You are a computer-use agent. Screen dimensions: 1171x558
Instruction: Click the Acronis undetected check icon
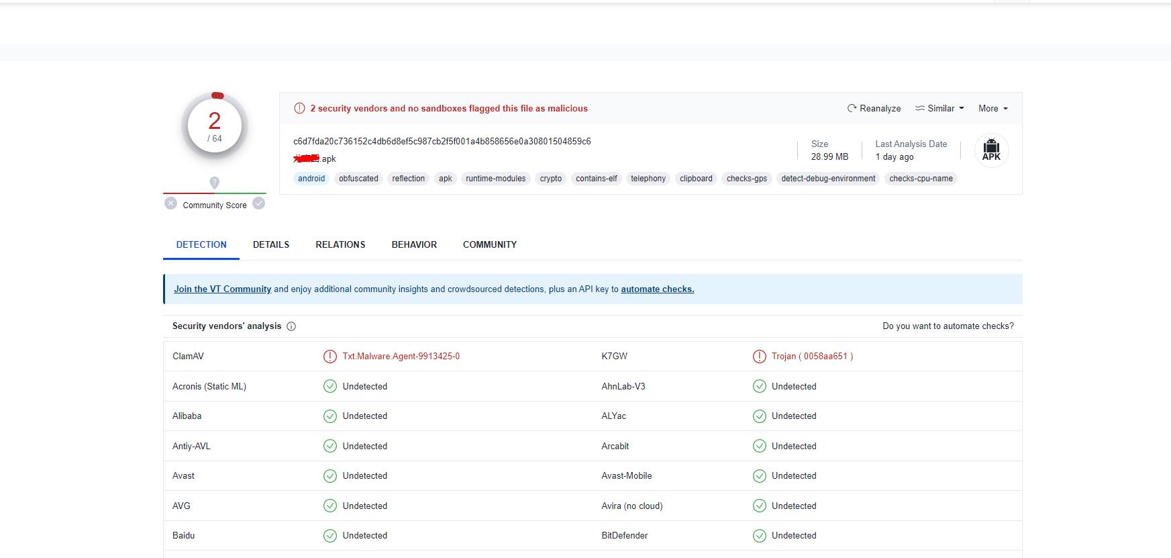click(x=329, y=386)
